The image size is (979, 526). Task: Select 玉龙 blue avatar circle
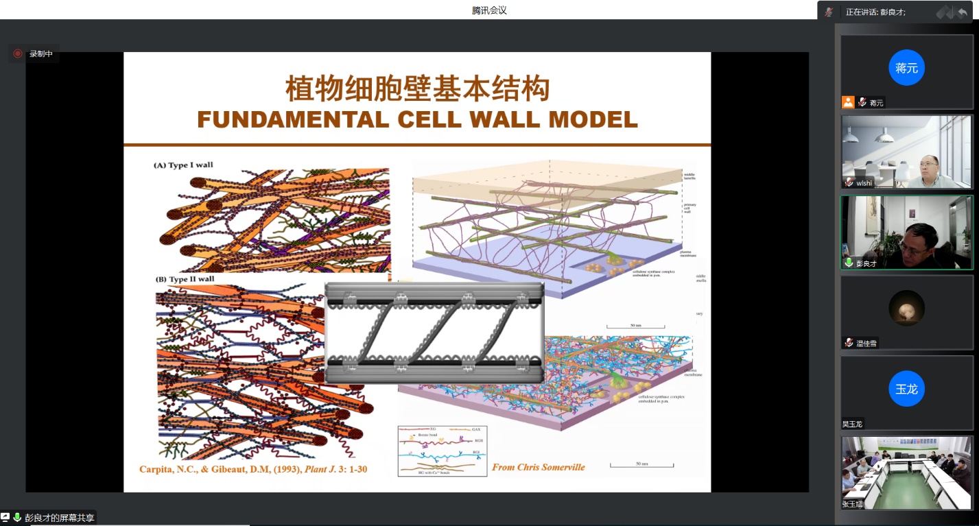pos(906,389)
